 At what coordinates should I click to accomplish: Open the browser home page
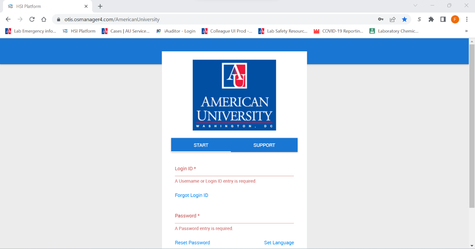(44, 19)
